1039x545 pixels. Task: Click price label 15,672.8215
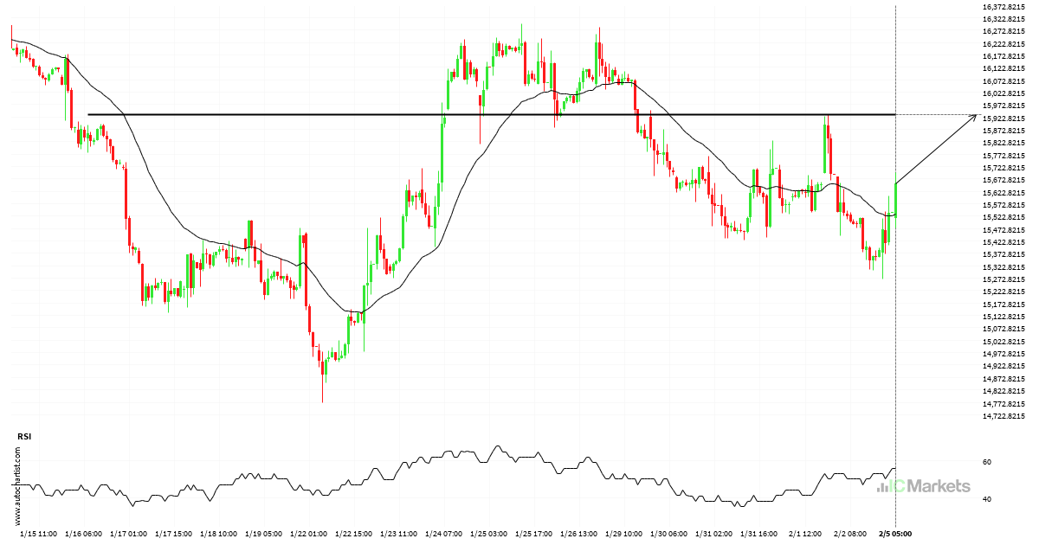1004,180
